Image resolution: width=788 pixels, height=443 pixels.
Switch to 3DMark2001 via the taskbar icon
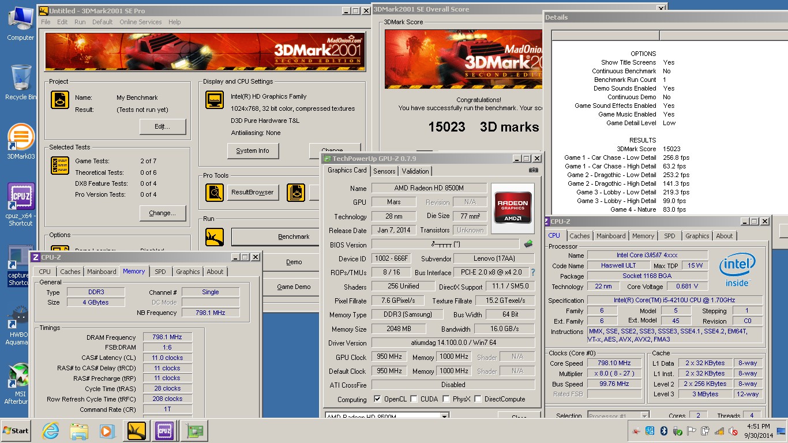pyautogui.click(x=137, y=431)
